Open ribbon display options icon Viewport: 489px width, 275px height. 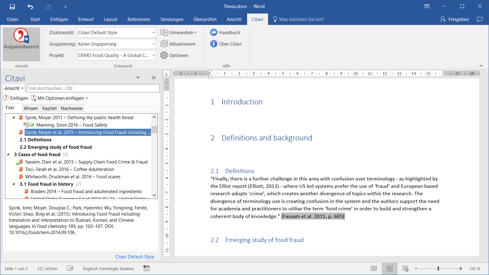click(427, 6)
